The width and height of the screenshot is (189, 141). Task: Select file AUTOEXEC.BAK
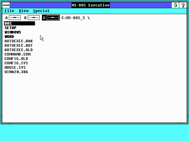coord(19,41)
